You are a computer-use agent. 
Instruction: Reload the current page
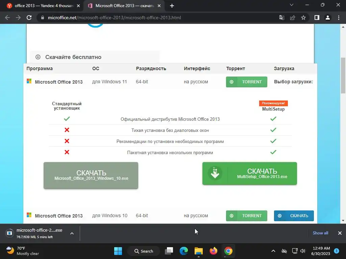[x=29, y=18]
